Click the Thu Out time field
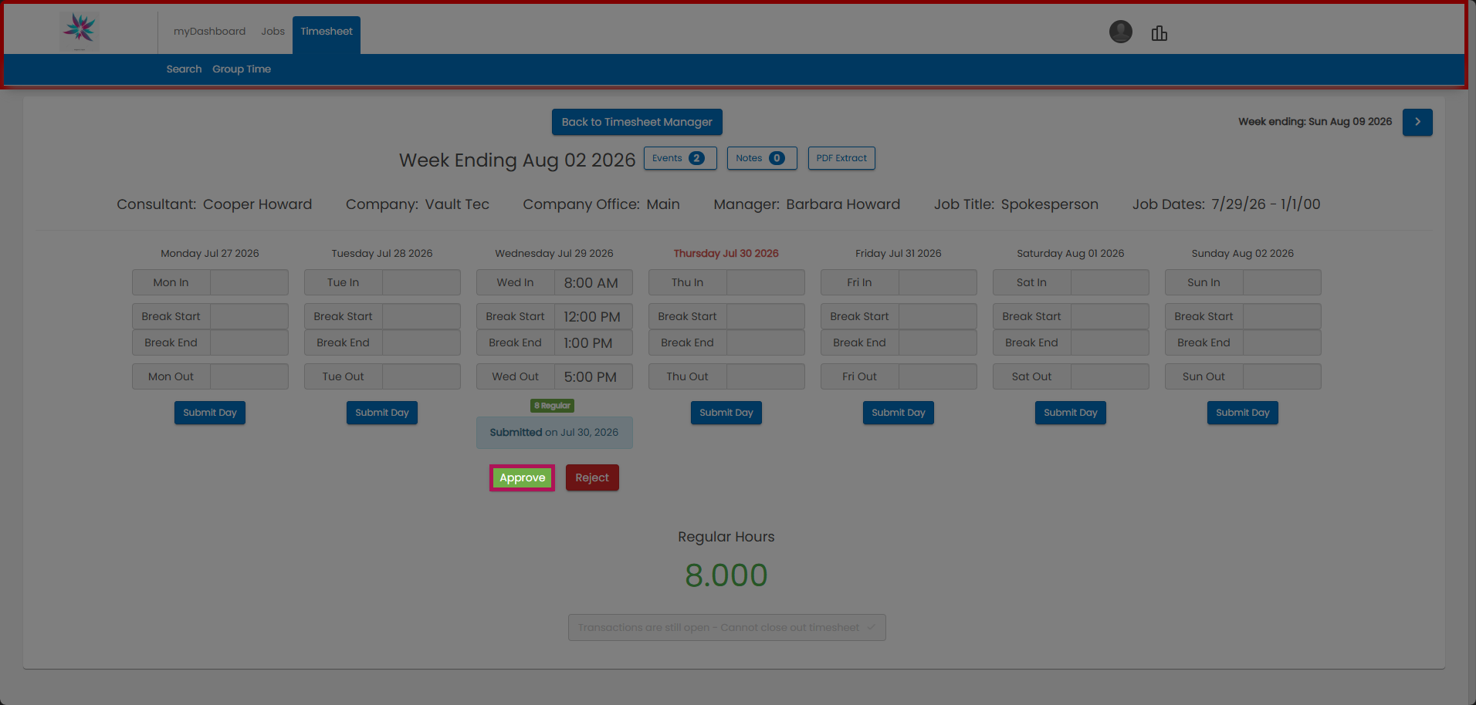 [x=765, y=376]
